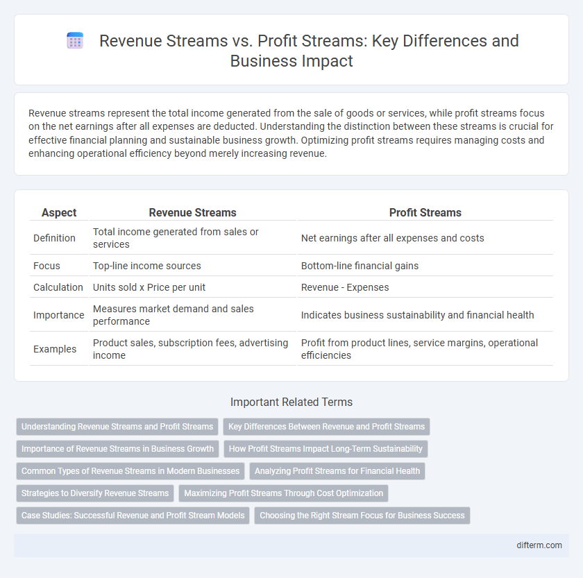The image size is (583, 578).
Task: Select 'Strategies to Diversify Revenue Streams' tag
Action: [95, 493]
